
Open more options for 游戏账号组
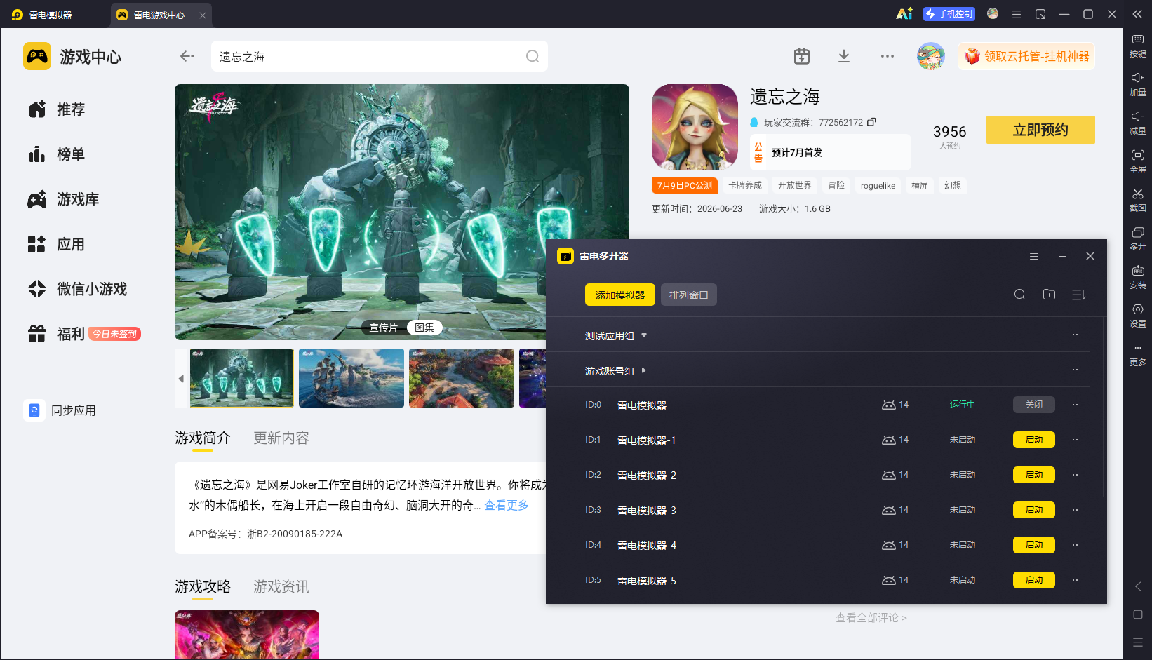tap(1075, 370)
